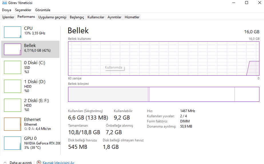The height and width of the screenshot is (164, 264).
Task: Open the Dosya menu
Action: 7,10
